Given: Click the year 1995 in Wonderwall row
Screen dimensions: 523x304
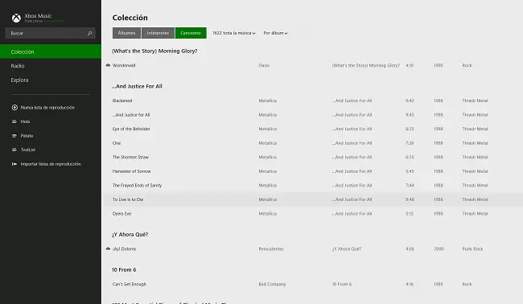Looking at the screenshot, I should point(439,65).
